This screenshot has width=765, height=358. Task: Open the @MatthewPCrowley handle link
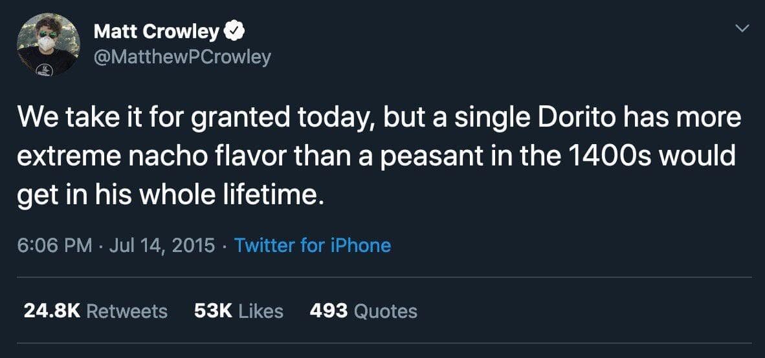coord(182,57)
